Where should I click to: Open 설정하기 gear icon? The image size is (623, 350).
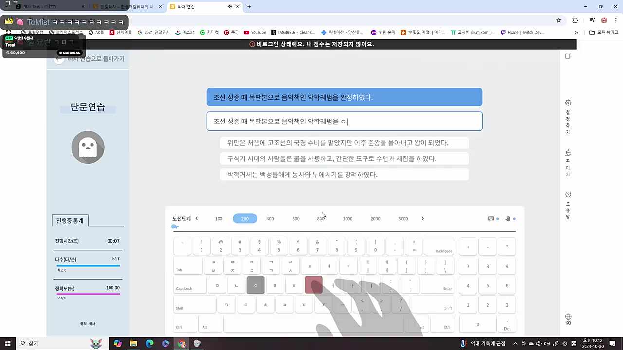coord(568,103)
